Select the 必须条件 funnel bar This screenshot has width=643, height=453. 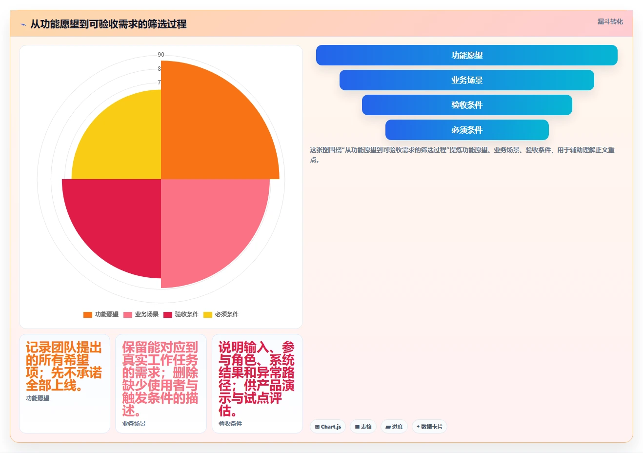point(466,130)
